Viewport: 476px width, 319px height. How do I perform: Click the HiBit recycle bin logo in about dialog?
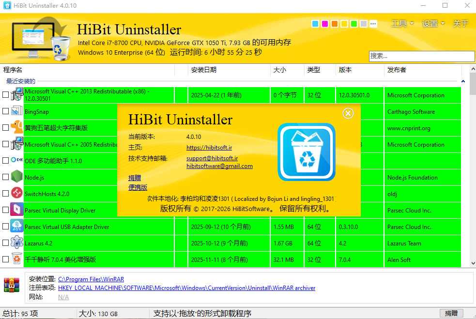click(x=307, y=152)
